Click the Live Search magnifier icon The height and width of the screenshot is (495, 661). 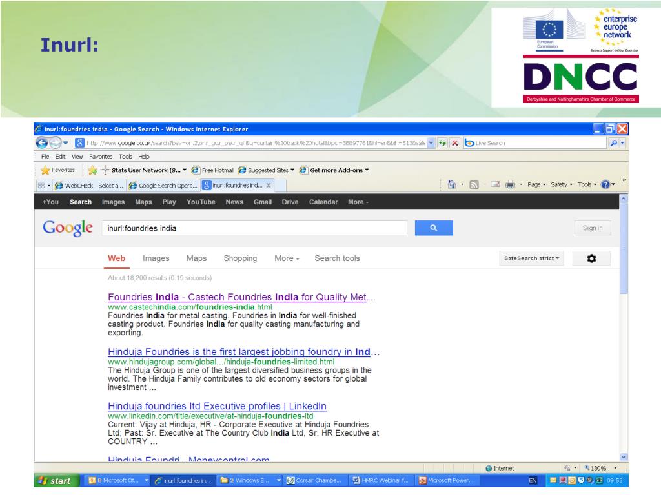[x=614, y=143]
